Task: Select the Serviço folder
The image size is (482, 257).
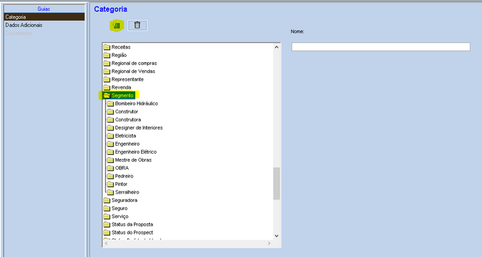Action: click(x=120, y=217)
